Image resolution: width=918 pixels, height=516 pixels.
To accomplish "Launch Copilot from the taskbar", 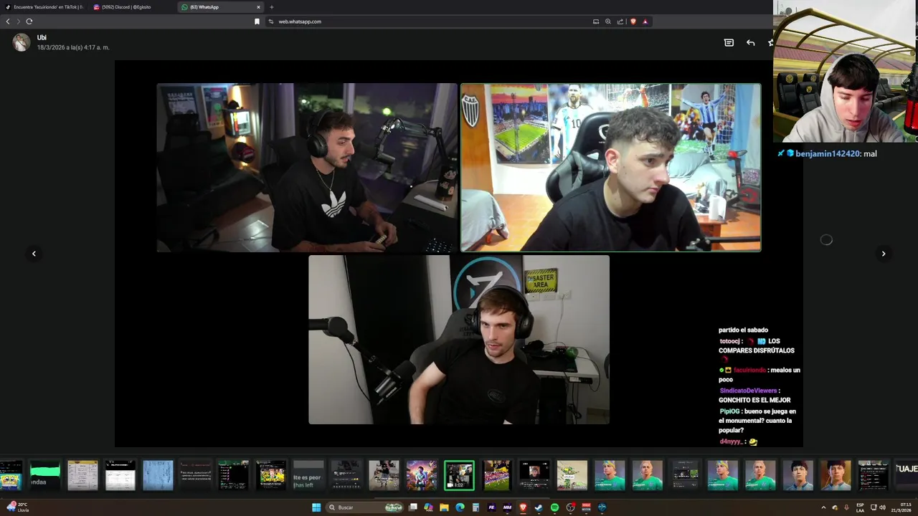I will point(428,507).
